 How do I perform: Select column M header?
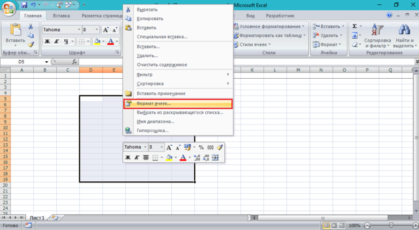pyautogui.click(x=298, y=70)
